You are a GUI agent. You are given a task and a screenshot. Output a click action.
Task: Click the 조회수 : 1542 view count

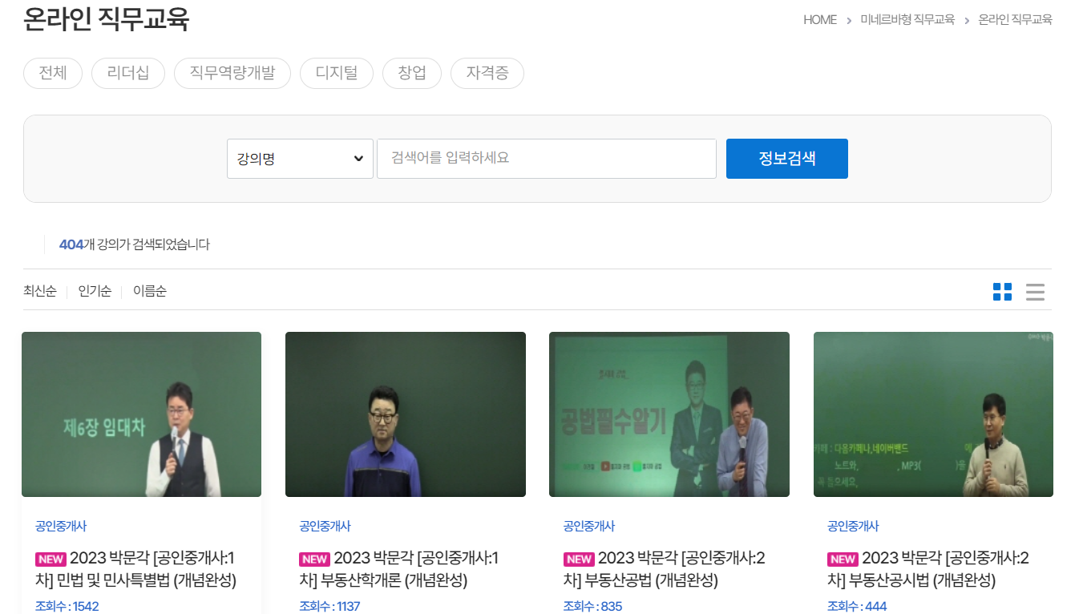67,606
